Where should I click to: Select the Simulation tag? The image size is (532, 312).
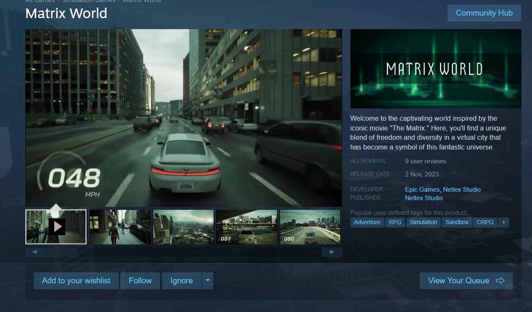click(x=423, y=222)
